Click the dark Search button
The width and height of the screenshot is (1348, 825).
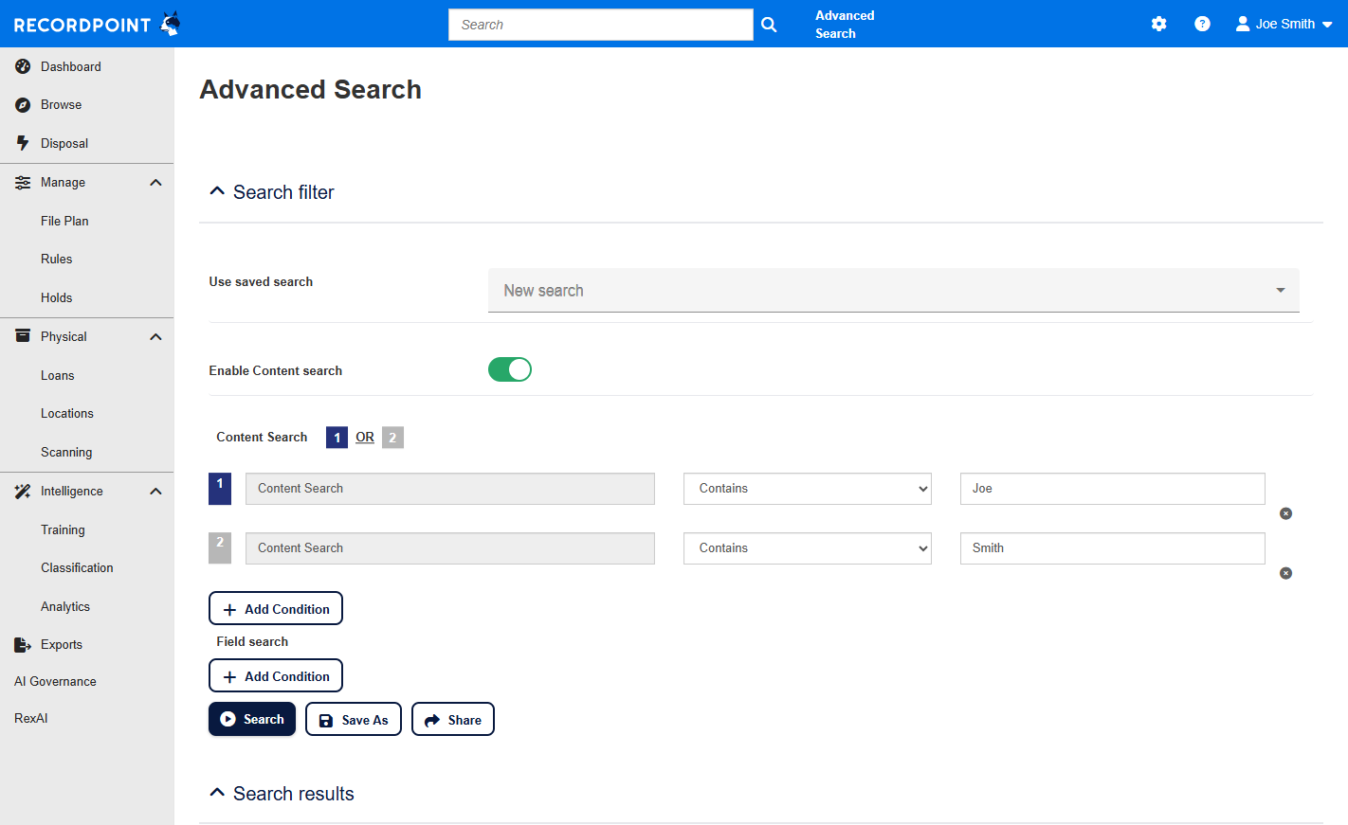click(252, 719)
